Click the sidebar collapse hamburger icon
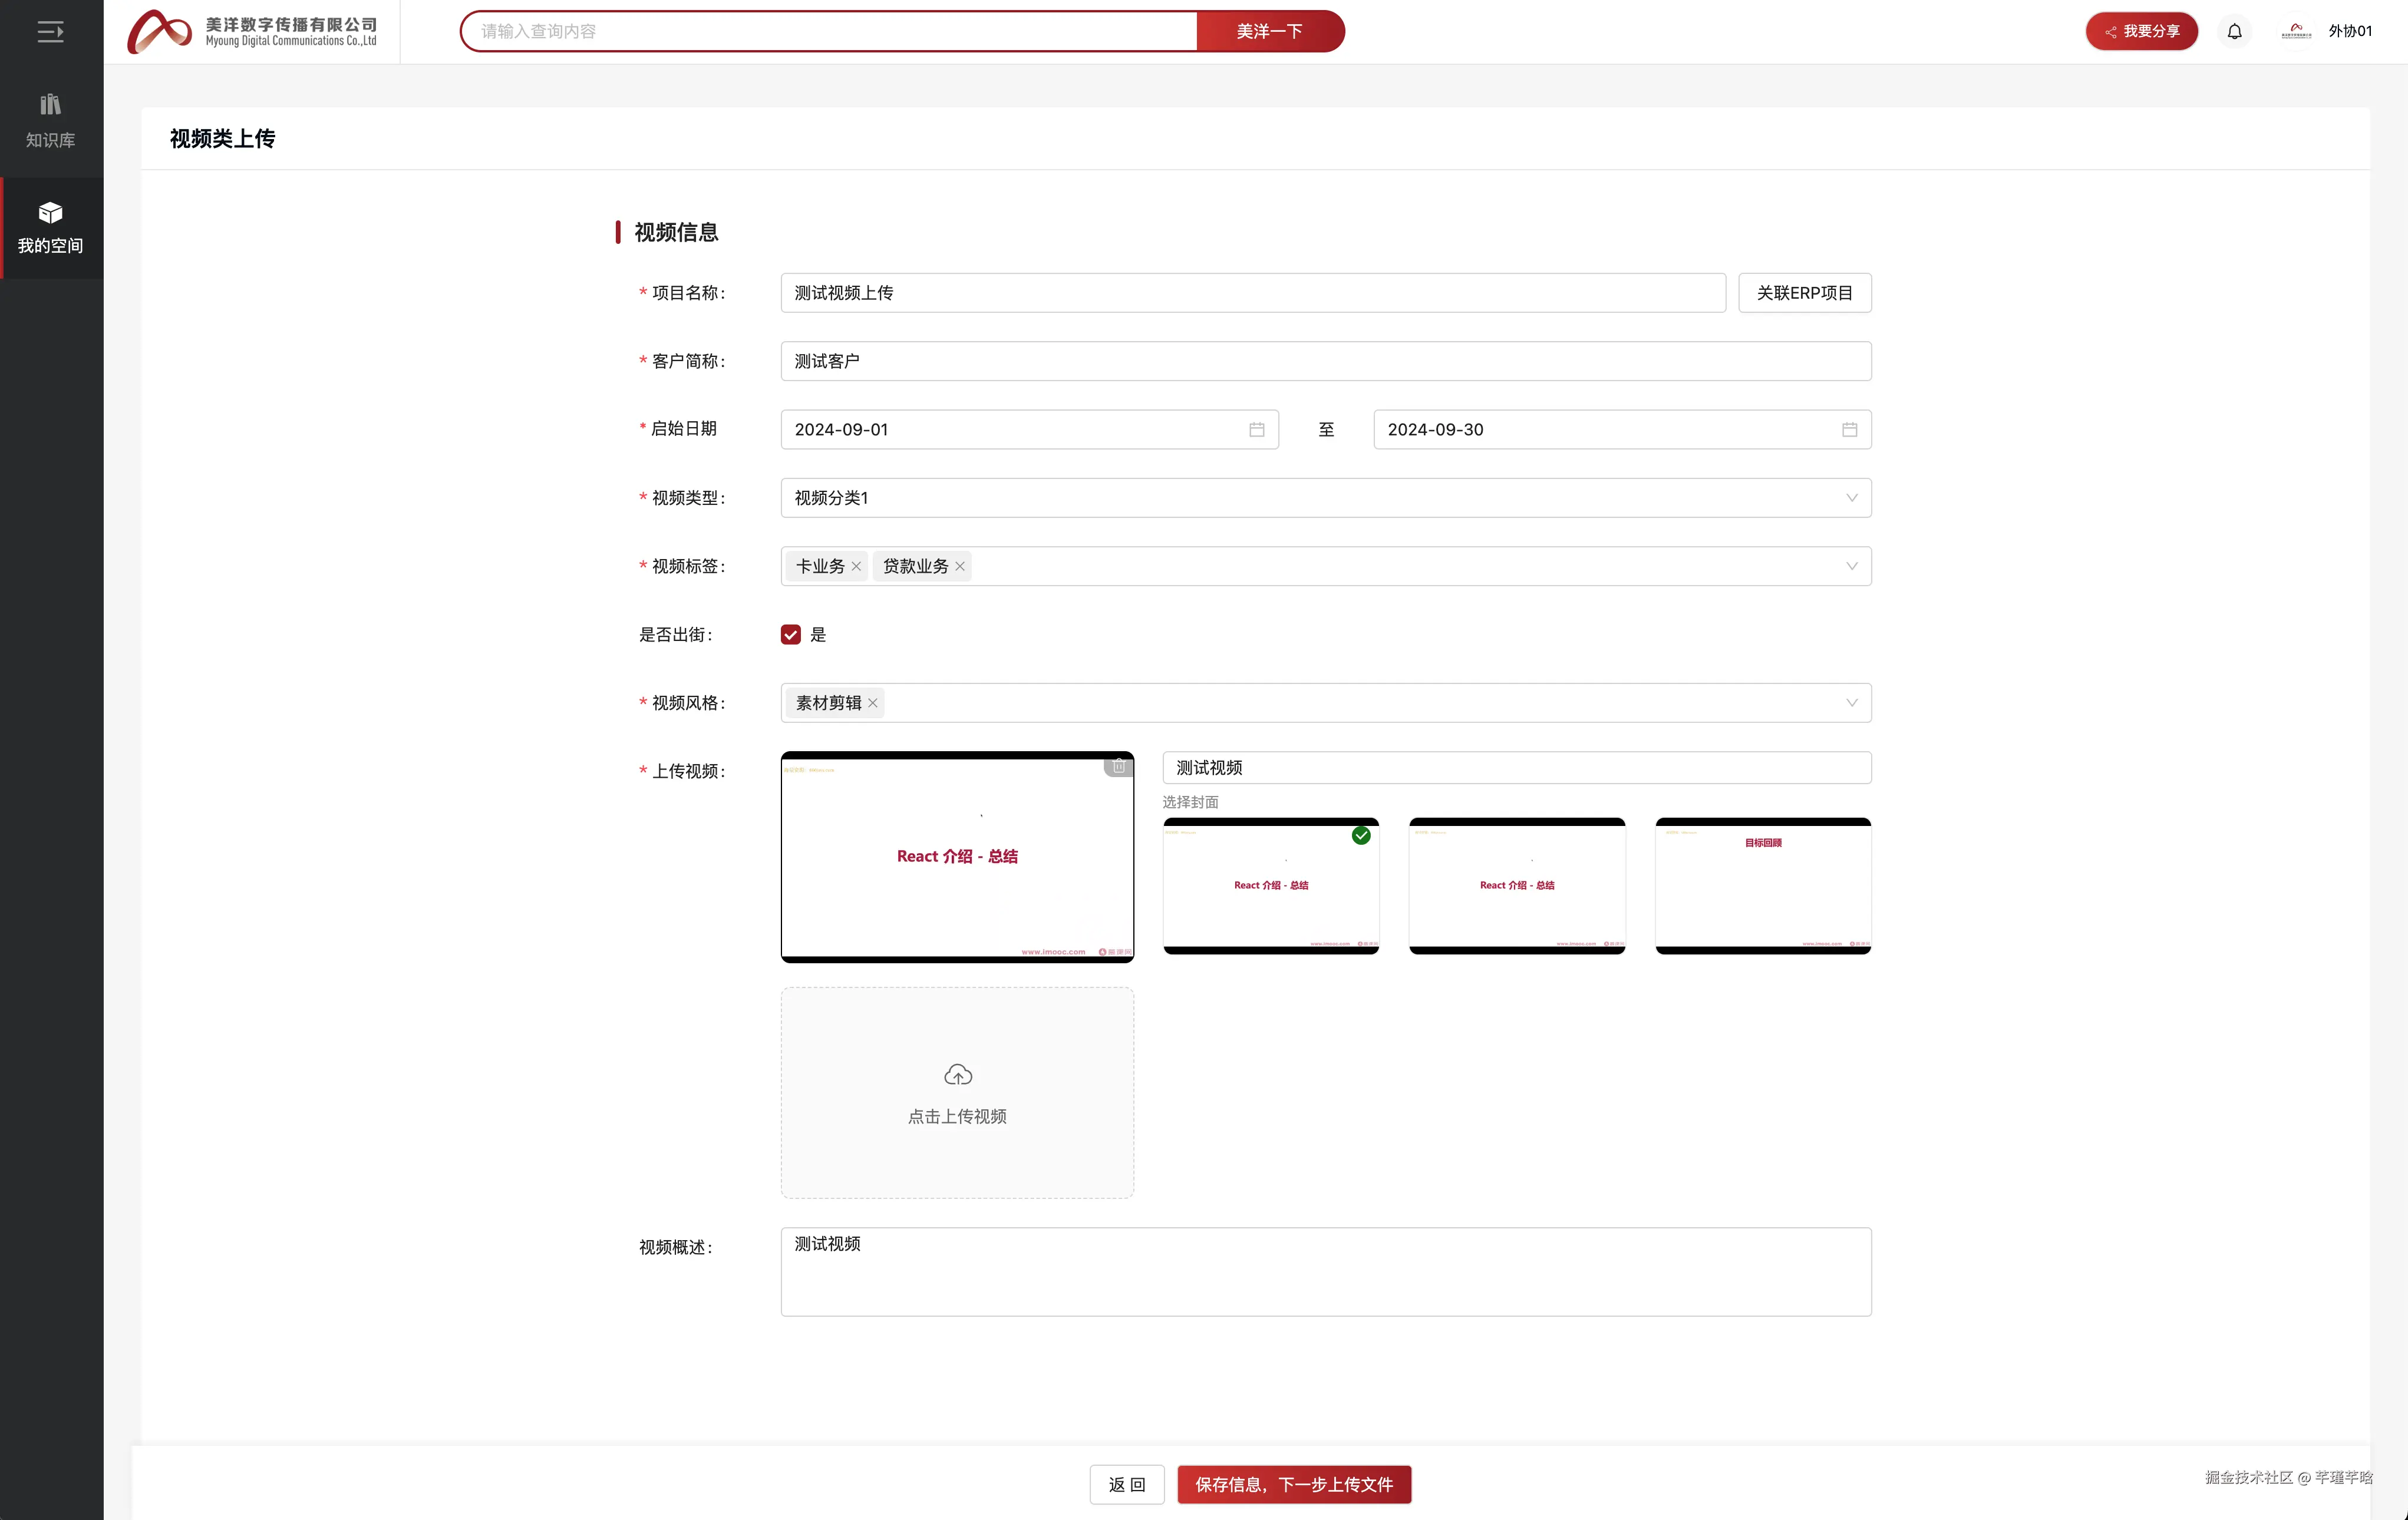The width and height of the screenshot is (2408, 1520). [x=50, y=32]
